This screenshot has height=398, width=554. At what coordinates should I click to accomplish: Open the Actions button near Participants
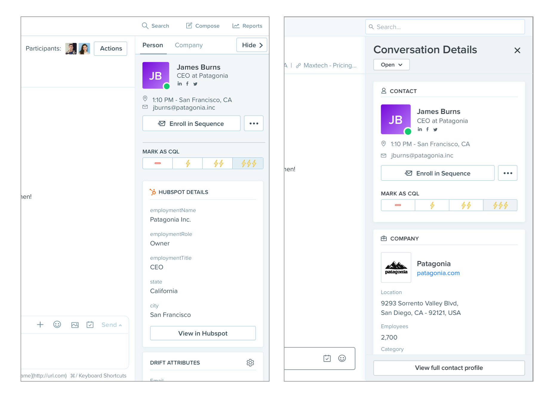(111, 48)
